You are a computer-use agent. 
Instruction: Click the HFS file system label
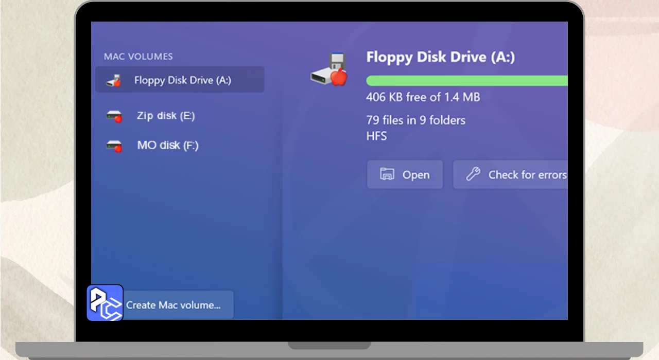tap(376, 136)
